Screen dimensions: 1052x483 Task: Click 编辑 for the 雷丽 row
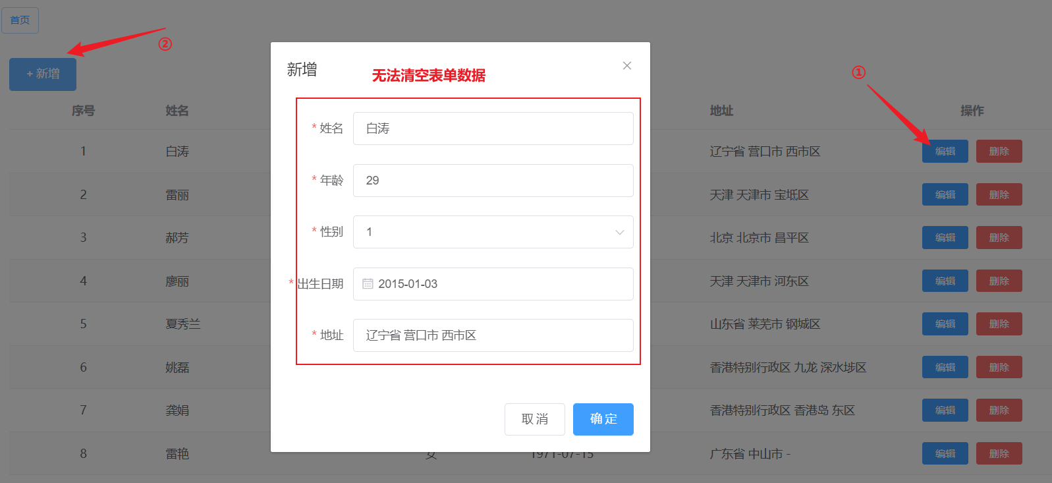pos(945,195)
